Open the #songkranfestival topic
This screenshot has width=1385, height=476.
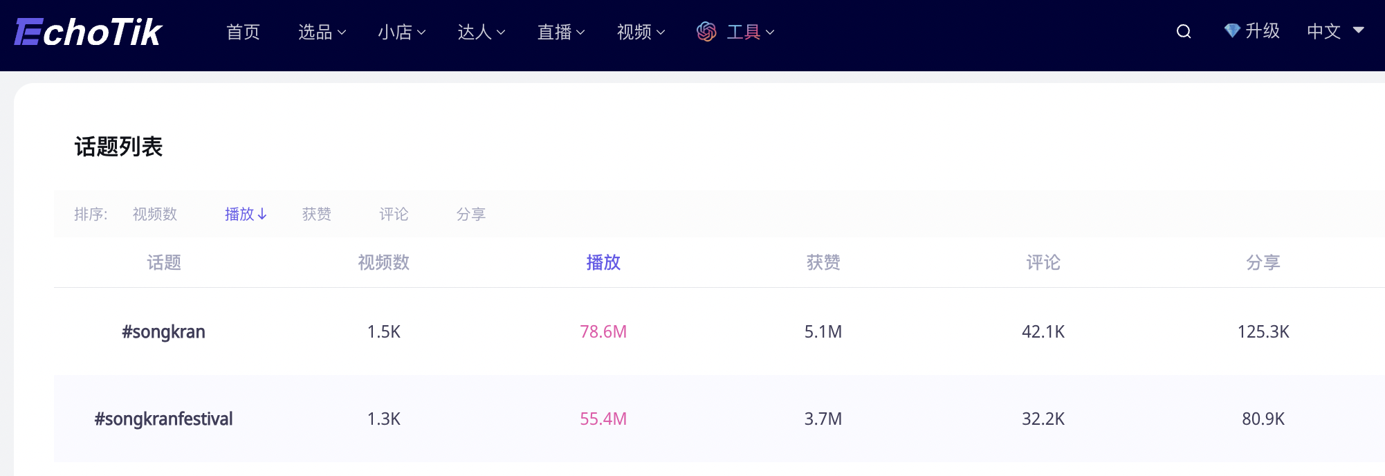point(164,419)
